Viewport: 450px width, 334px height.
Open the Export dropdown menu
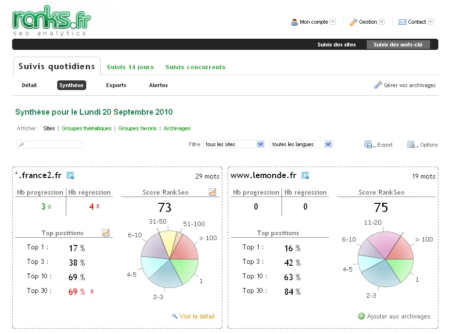click(x=378, y=145)
